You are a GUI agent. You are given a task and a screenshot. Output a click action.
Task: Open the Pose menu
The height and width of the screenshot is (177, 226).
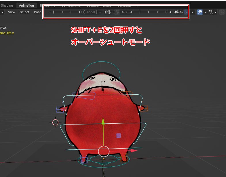point(37,12)
